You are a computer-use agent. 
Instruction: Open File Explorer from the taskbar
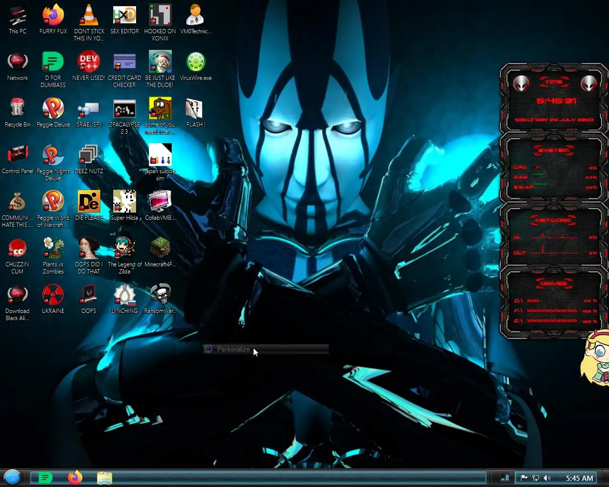[104, 478]
